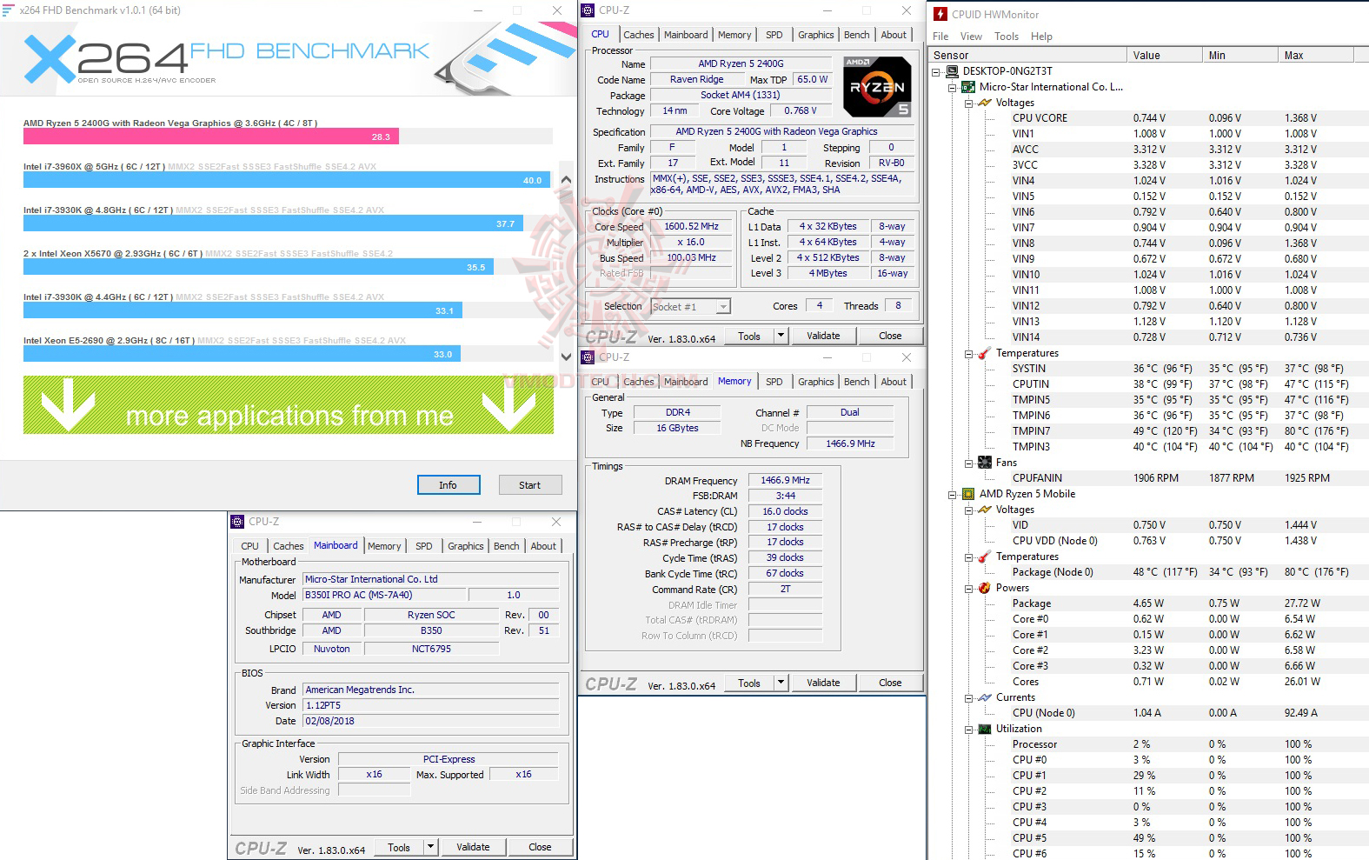Click the title icon of the CPU-Z Mainboard window
The image size is (1369, 860).
pos(237,522)
